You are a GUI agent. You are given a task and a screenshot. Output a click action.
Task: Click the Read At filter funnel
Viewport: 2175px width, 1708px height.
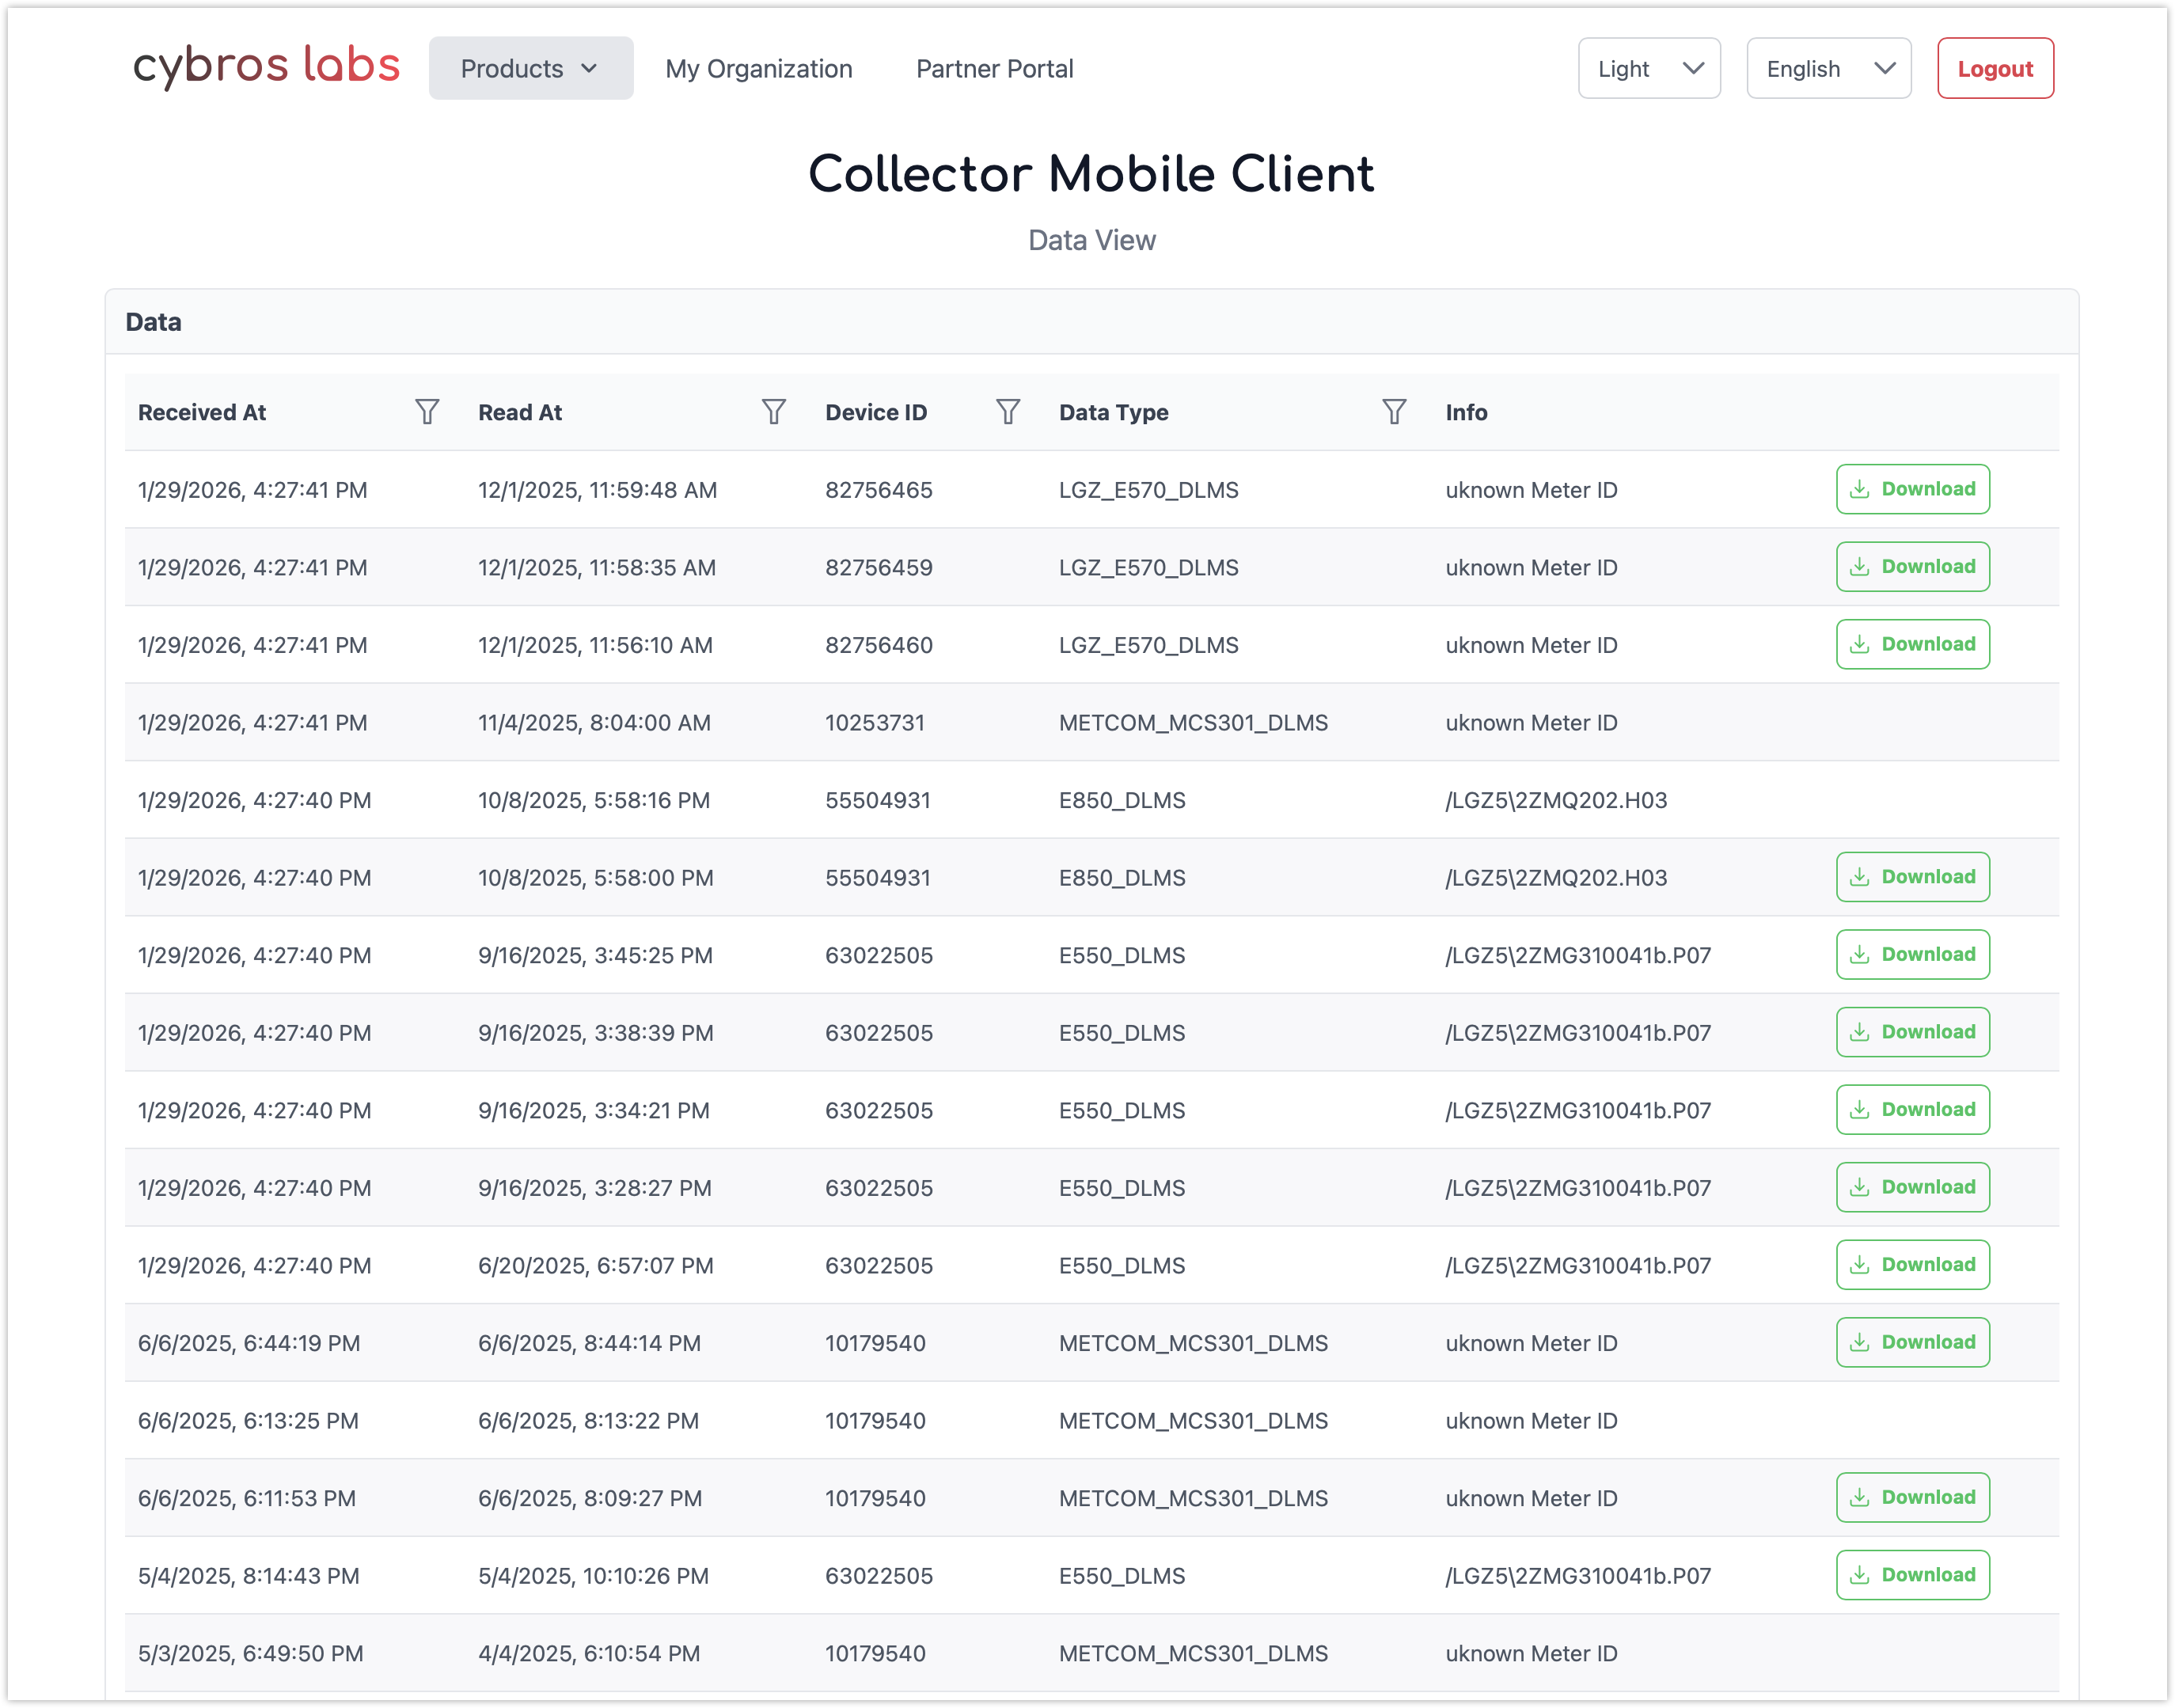(773, 412)
